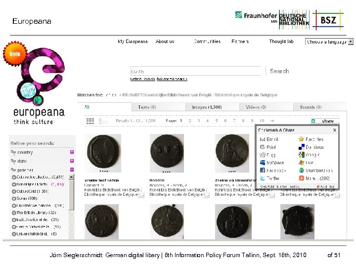Select Culture.fr provider filter
The image size is (356, 267).
pos(38,177)
